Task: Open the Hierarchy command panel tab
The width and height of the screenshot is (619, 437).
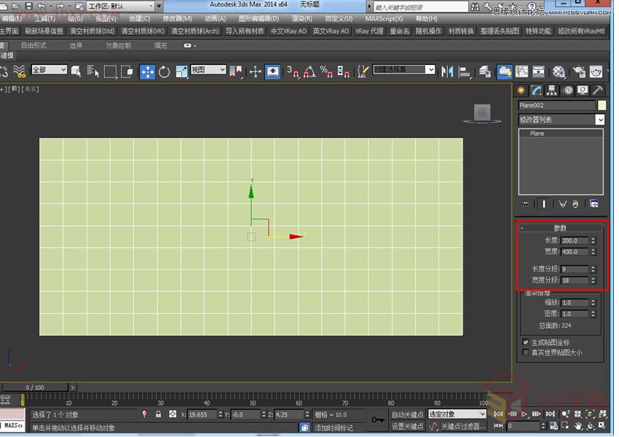Action: pos(552,90)
